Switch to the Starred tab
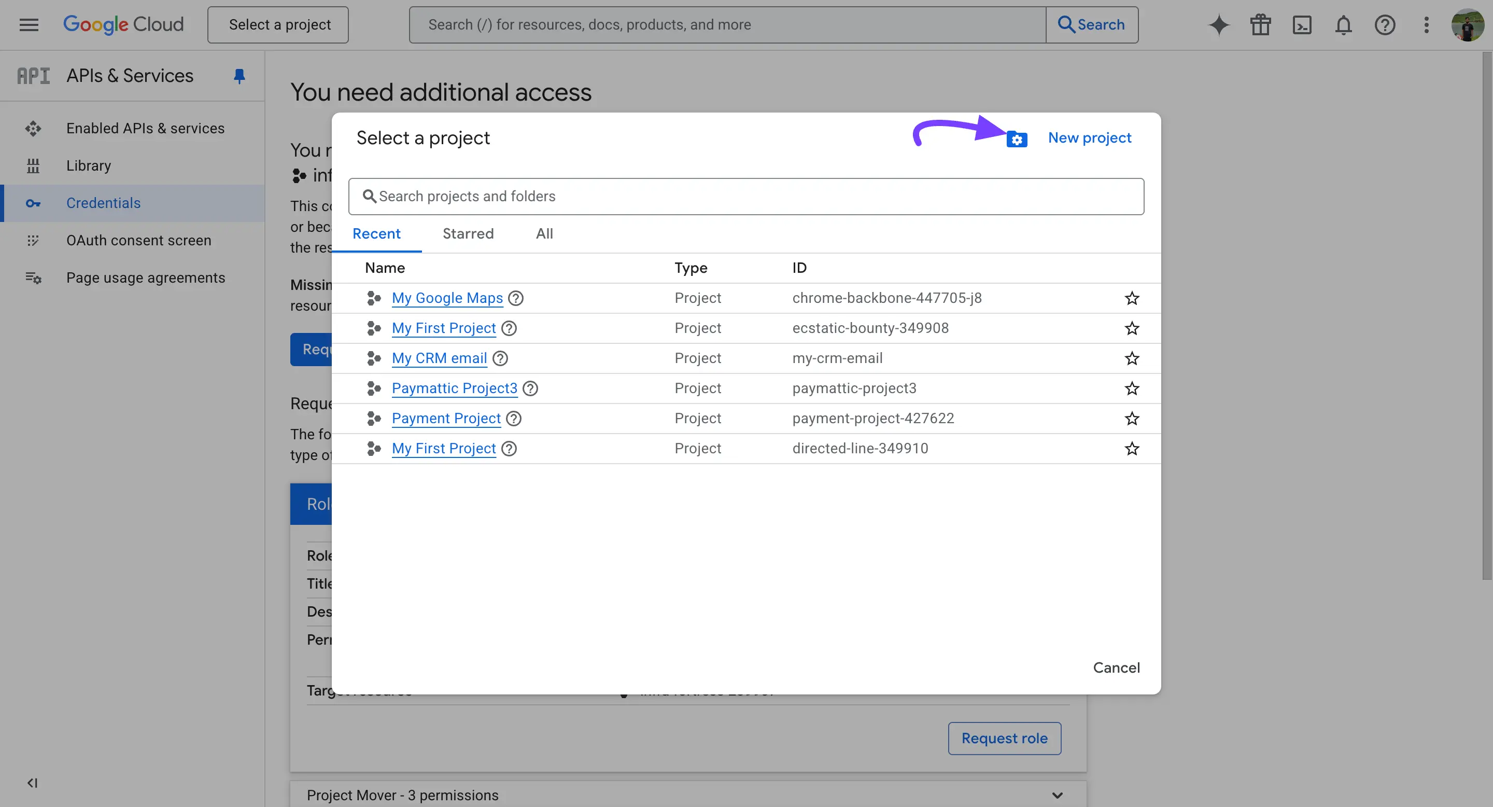This screenshot has height=807, width=1493. click(468, 233)
